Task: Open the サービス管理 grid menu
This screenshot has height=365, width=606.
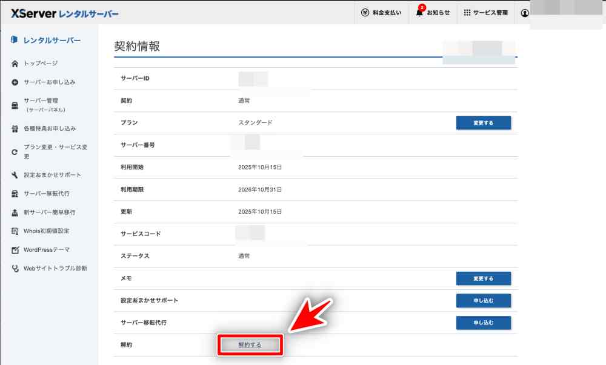Action: click(x=467, y=13)
